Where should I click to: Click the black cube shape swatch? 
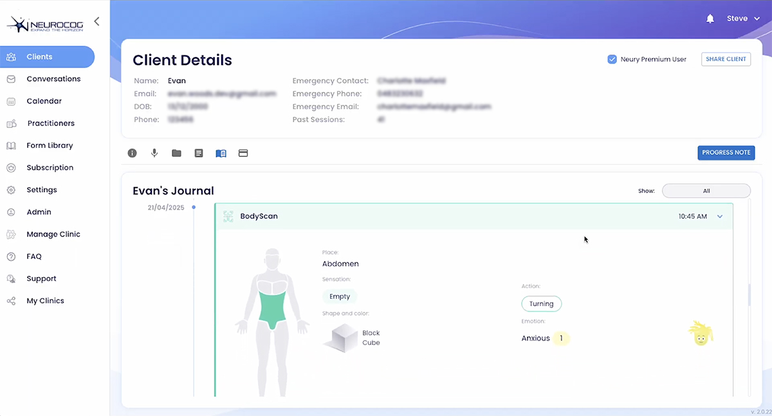[340, 338]
